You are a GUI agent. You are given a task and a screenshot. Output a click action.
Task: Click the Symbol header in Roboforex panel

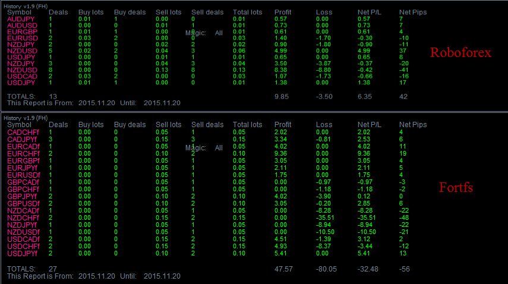tap(19, 12)
